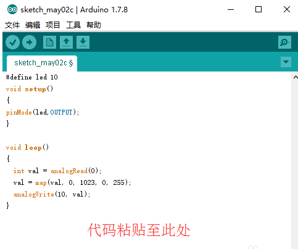The image size is (298, 249).
Task: Open the 文件 menu
Action: click(12, 25)
